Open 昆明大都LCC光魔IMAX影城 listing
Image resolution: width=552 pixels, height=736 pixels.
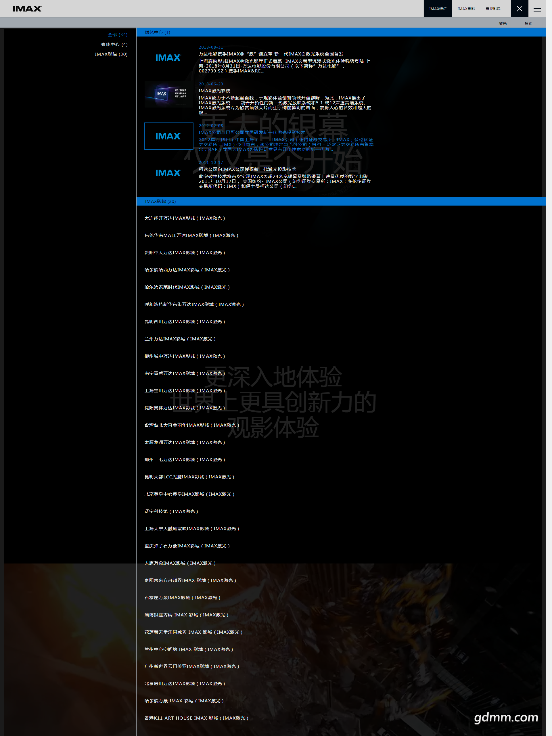coord(189,477)
